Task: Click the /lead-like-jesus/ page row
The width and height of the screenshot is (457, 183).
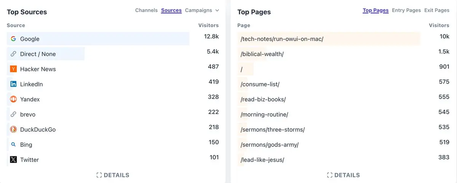Action: click(262, 160)
